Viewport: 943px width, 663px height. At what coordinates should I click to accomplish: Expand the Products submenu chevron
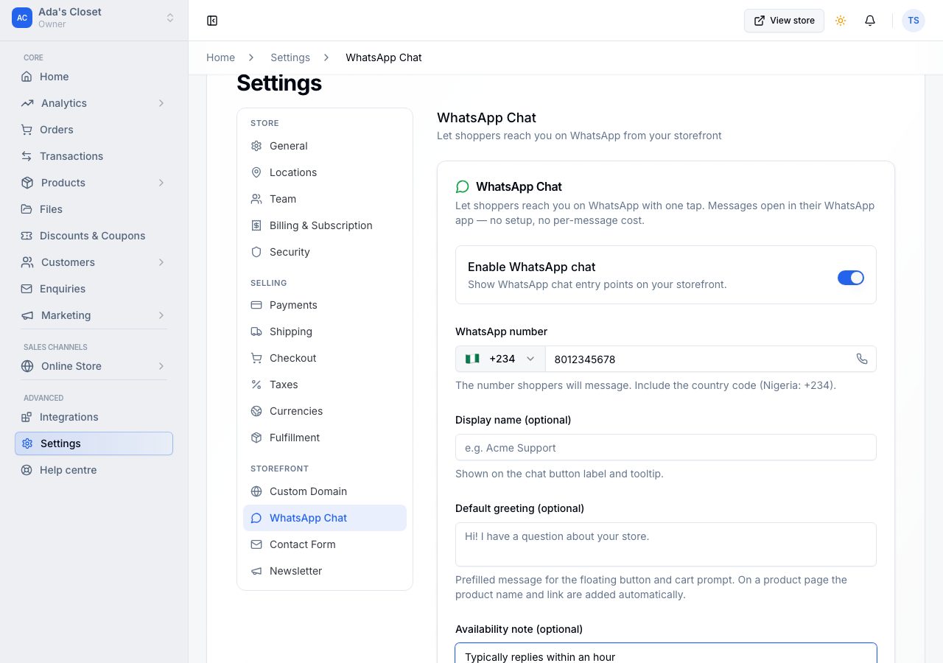click(161, 183)
